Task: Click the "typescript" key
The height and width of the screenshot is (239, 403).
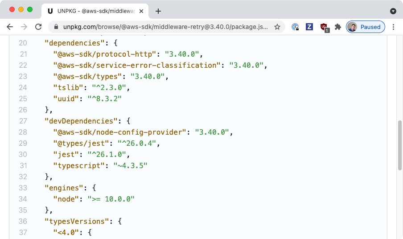Action: (79, 165)
